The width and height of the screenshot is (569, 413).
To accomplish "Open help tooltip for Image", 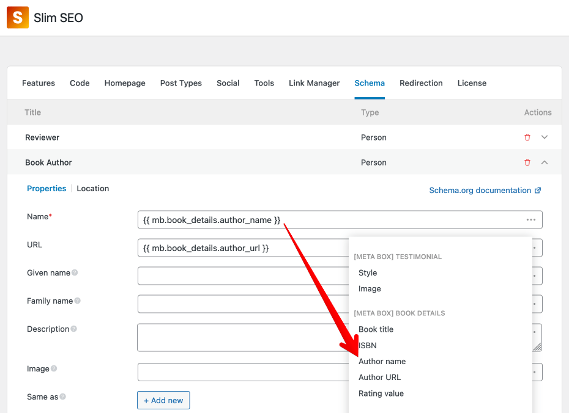I will point(54,368).
